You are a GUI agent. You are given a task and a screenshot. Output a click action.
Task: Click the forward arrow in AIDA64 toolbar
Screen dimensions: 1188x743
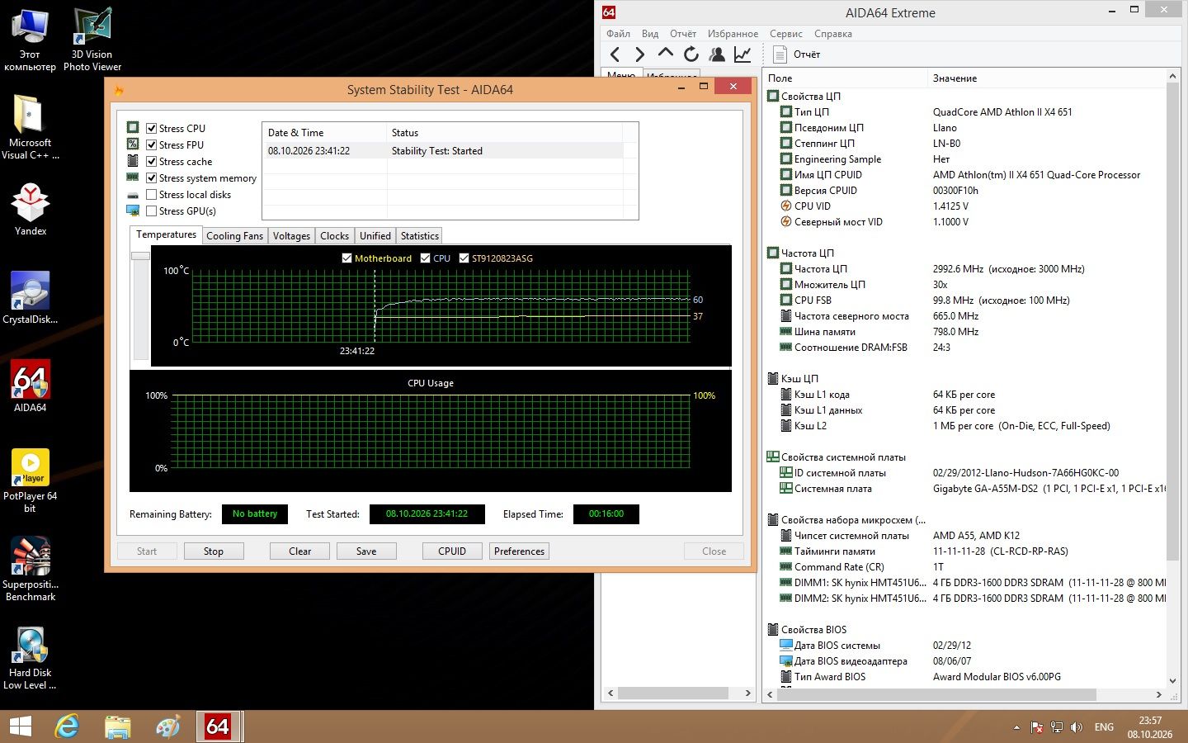click(x=640, y=54)
